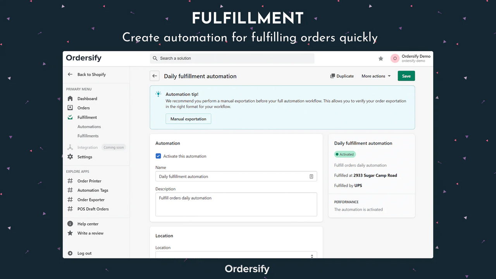Click the 2933 Sugar Camp Road text

pyautogui.click(x=375, y=176)
